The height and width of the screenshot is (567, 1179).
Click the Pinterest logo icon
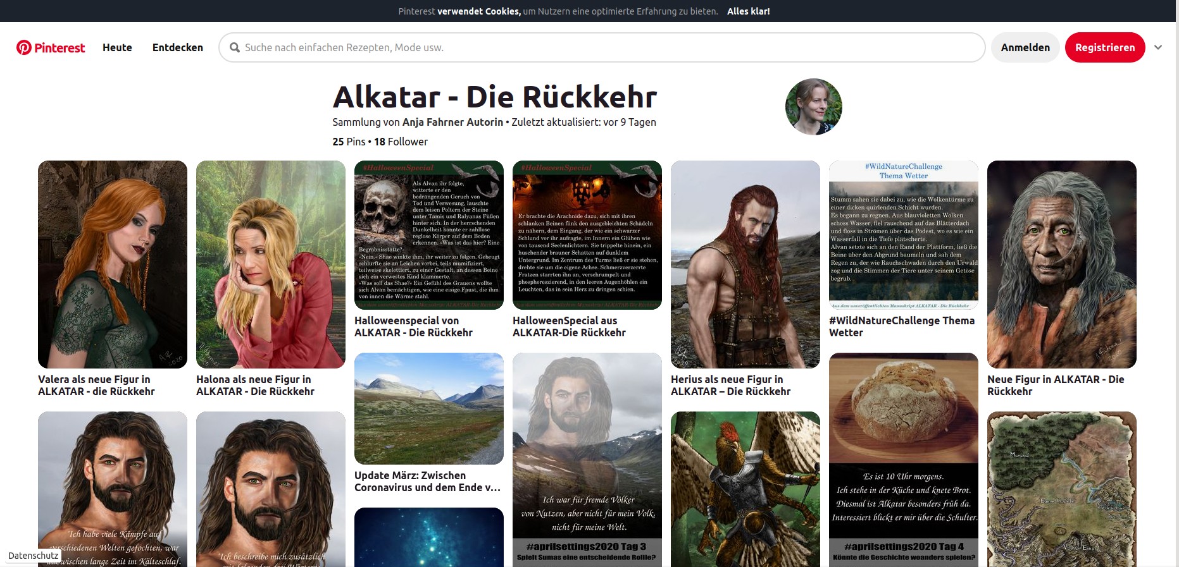(x=24, y=47)
